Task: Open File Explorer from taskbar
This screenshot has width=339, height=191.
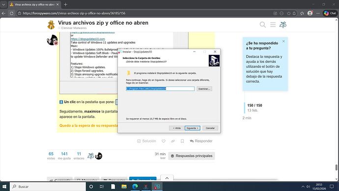Action: (124, 187)
